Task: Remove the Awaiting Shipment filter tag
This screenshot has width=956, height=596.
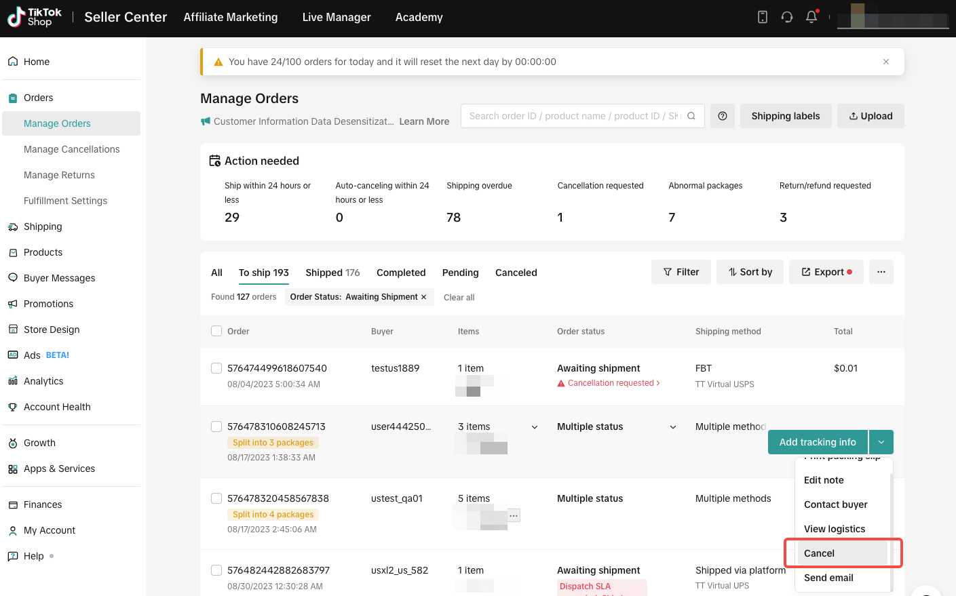Action: point(424,297)
